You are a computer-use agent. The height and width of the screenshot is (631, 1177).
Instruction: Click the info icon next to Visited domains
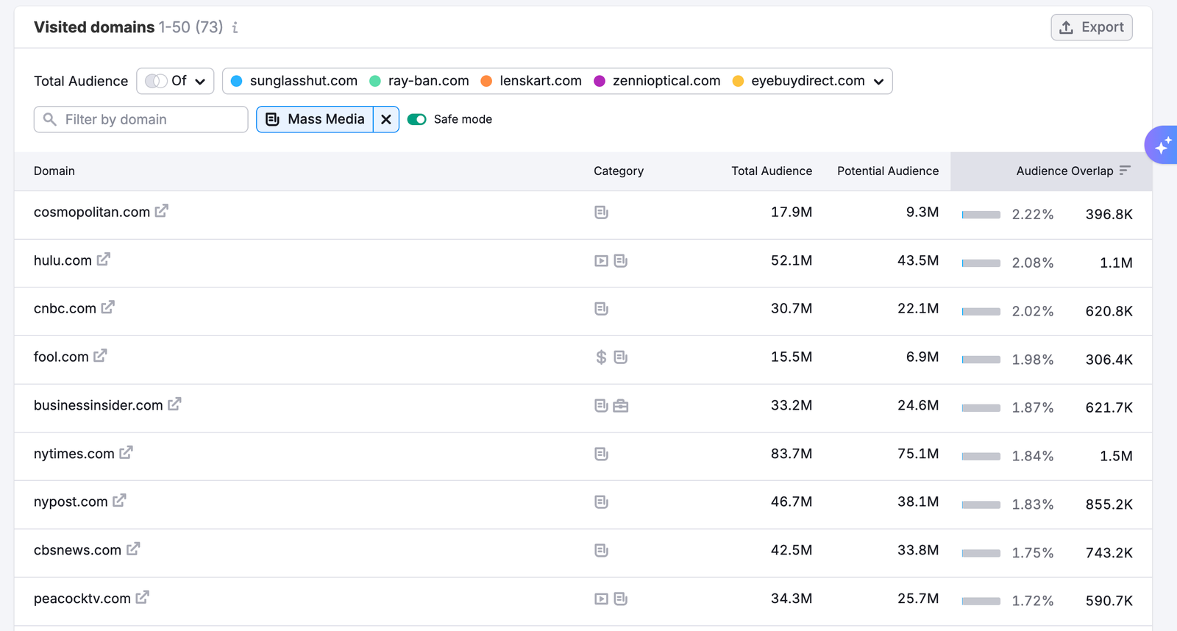pos(235,28)
